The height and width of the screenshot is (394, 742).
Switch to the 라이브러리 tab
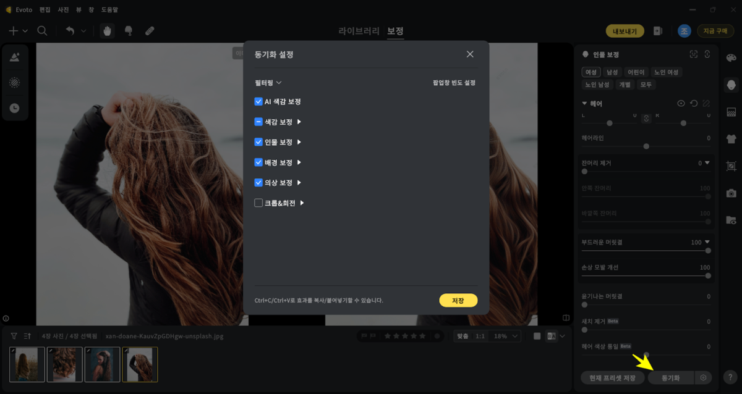(359, 31)
